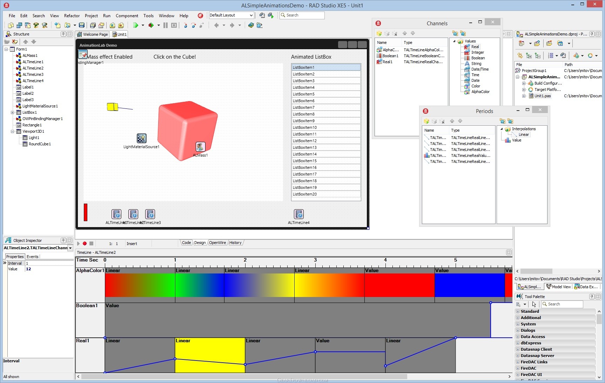Click the Save floppy icon in toolbar
Screen dimensions: 605x383
pyautogui.click(x=82, y=25)
